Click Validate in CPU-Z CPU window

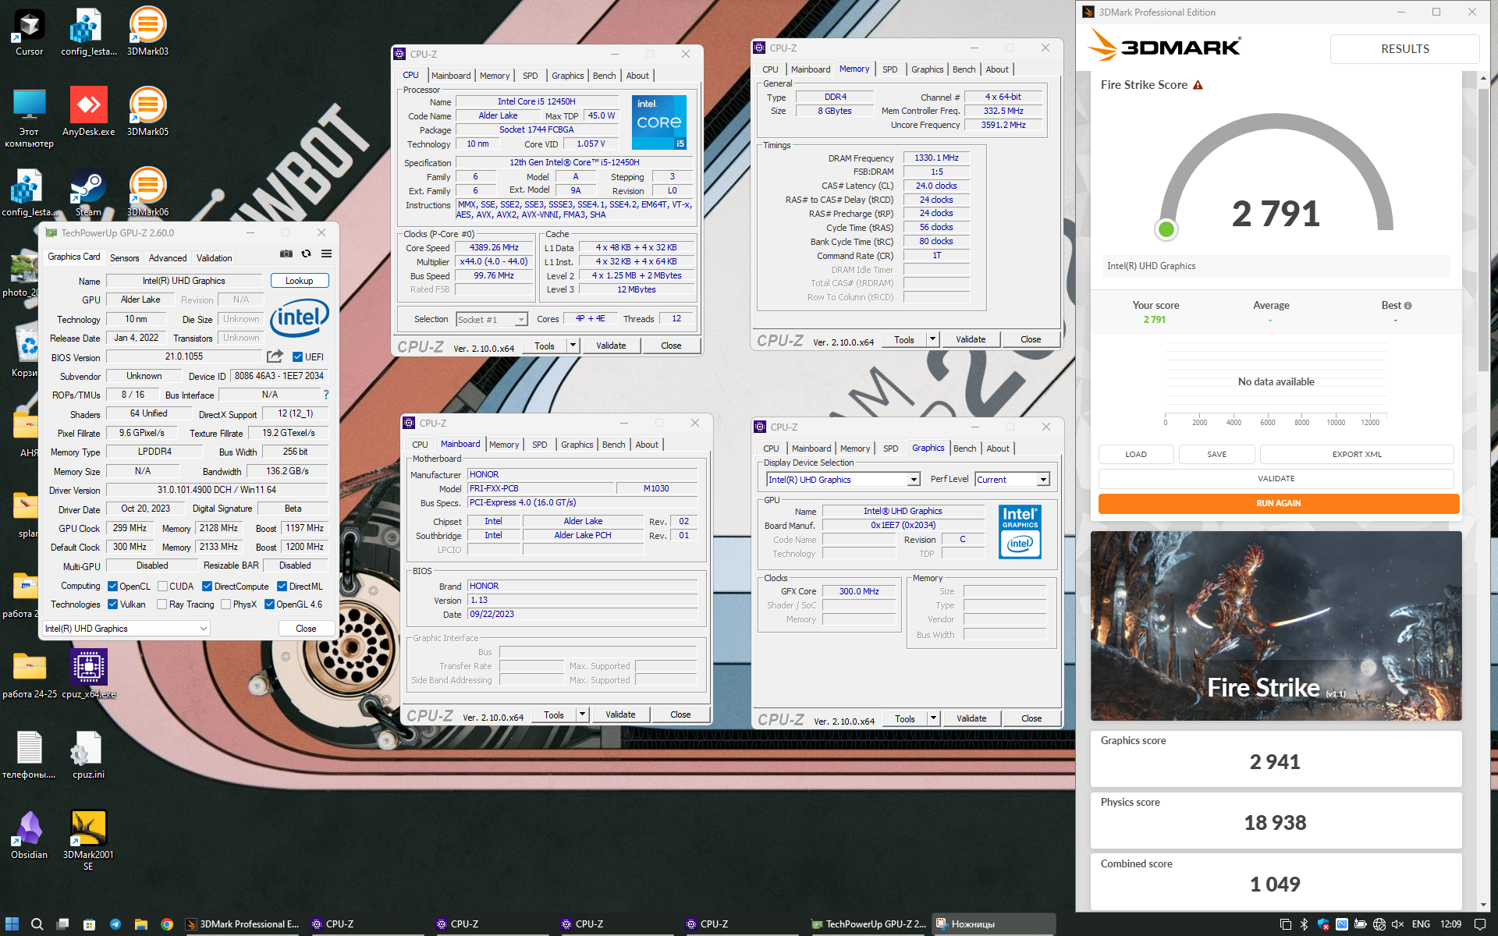click(611, 346)
